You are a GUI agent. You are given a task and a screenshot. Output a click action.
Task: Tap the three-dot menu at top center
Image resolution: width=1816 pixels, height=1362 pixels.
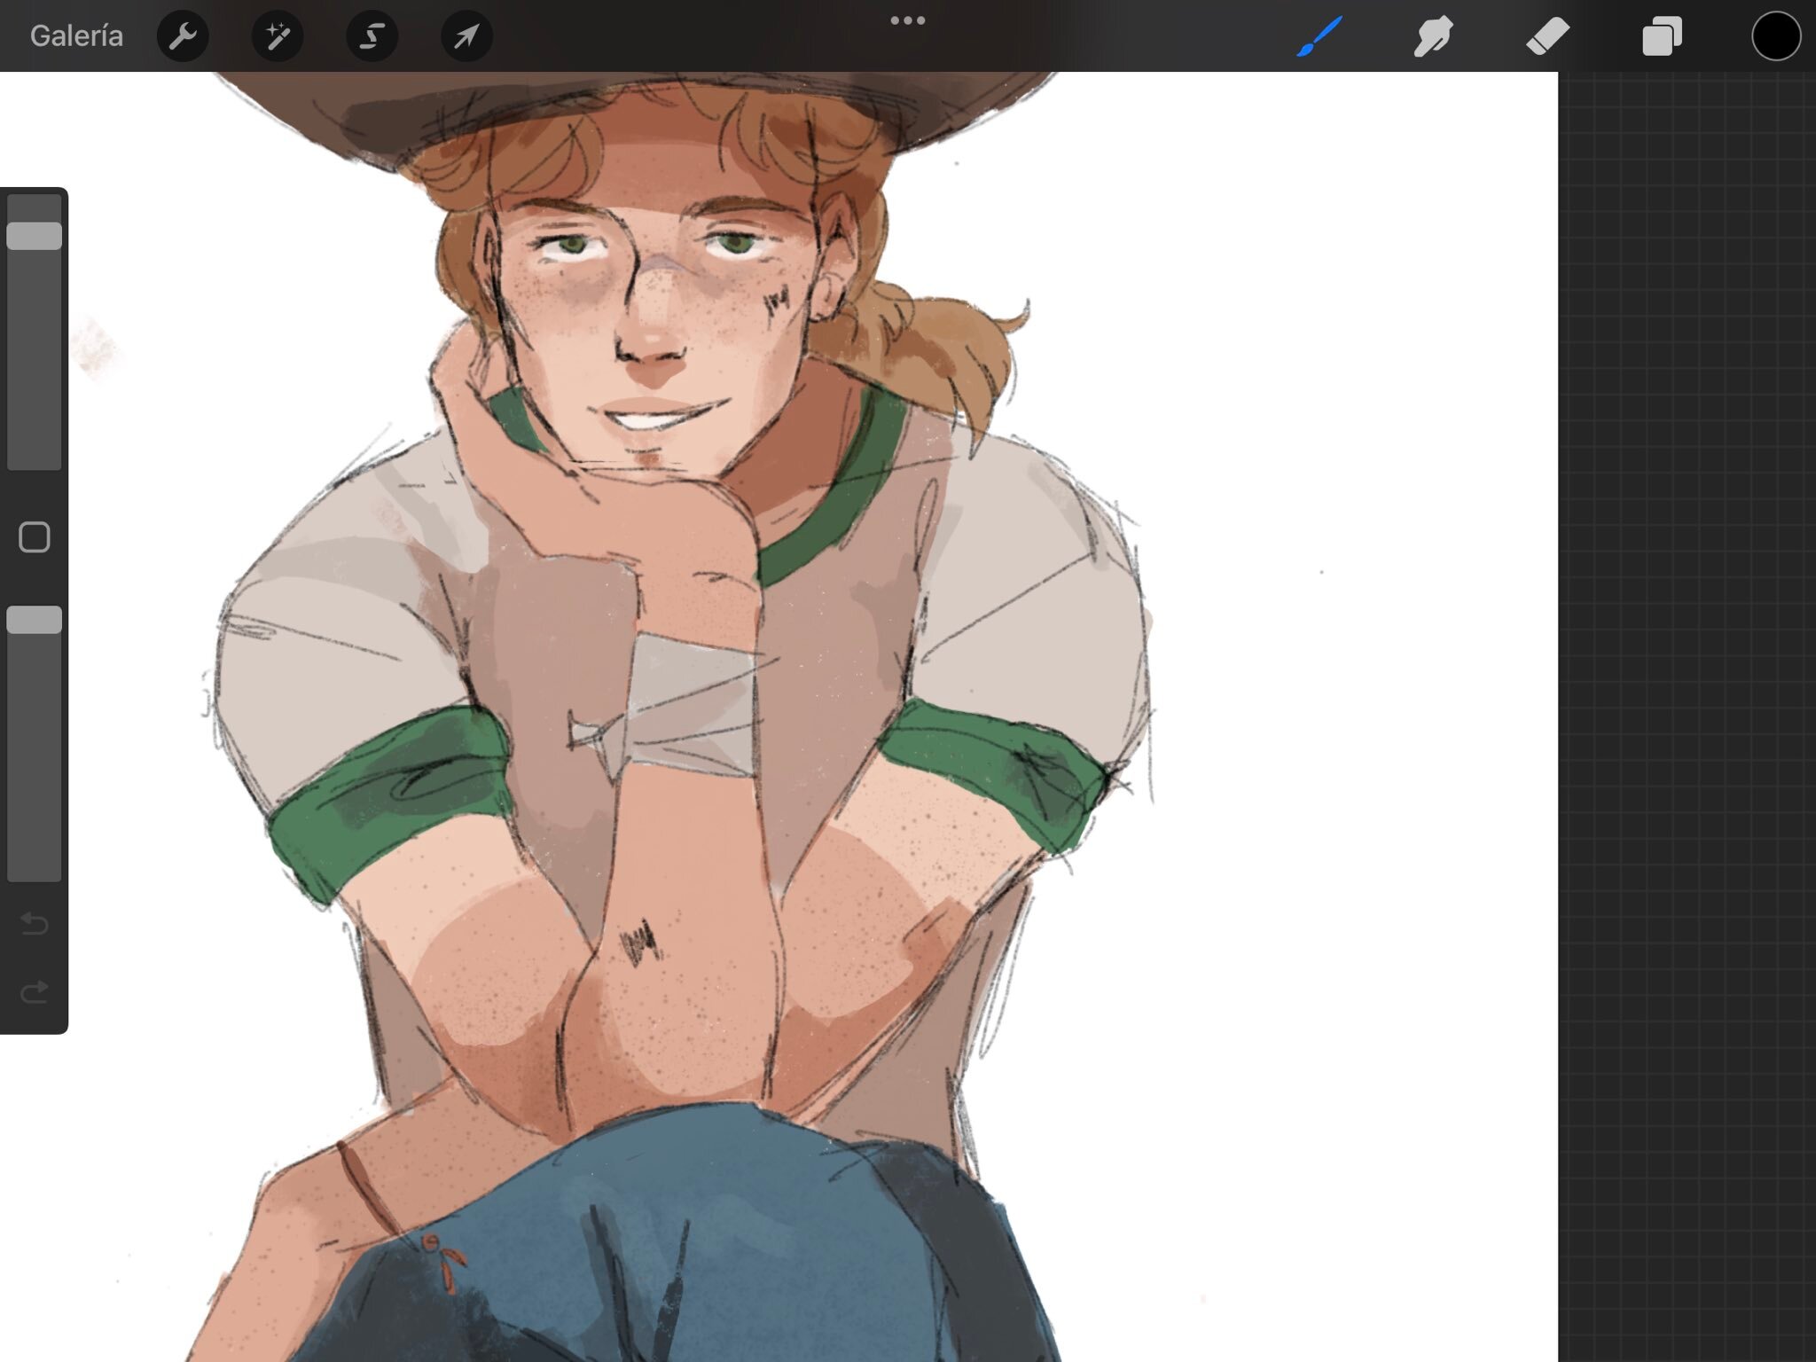tap(907, 20)
